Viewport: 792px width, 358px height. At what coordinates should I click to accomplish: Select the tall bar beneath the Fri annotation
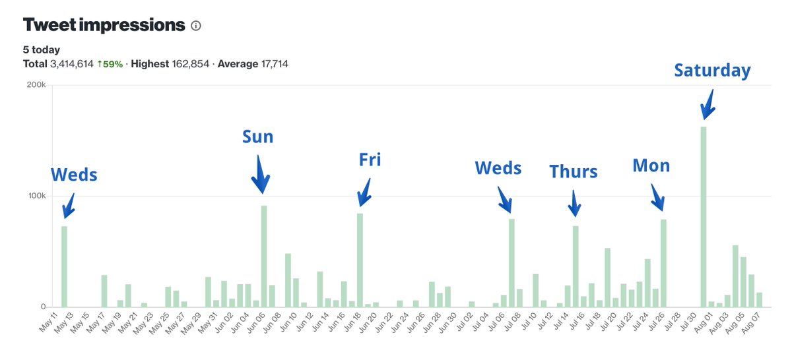tap(360, 260)
